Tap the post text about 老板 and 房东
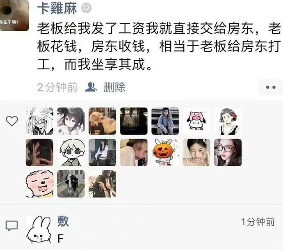 coord(159,46)
